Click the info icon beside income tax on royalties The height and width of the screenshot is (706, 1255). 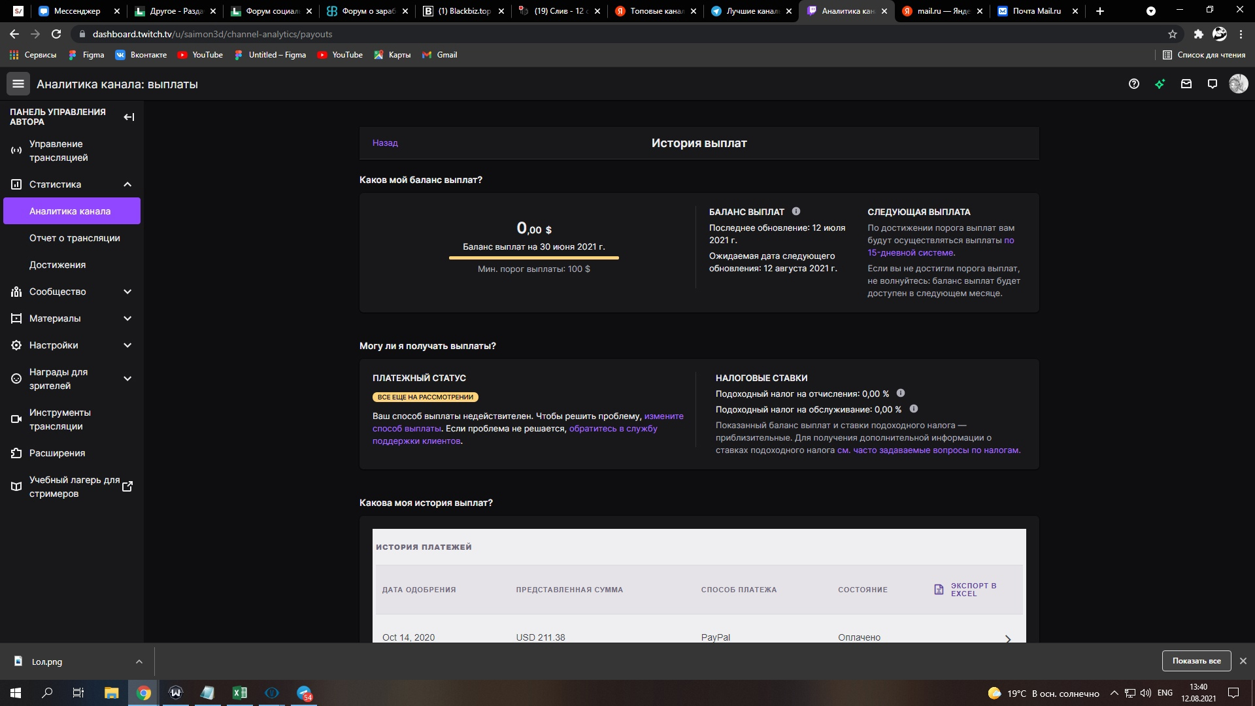pyautogui.click(x=901, y=393)
